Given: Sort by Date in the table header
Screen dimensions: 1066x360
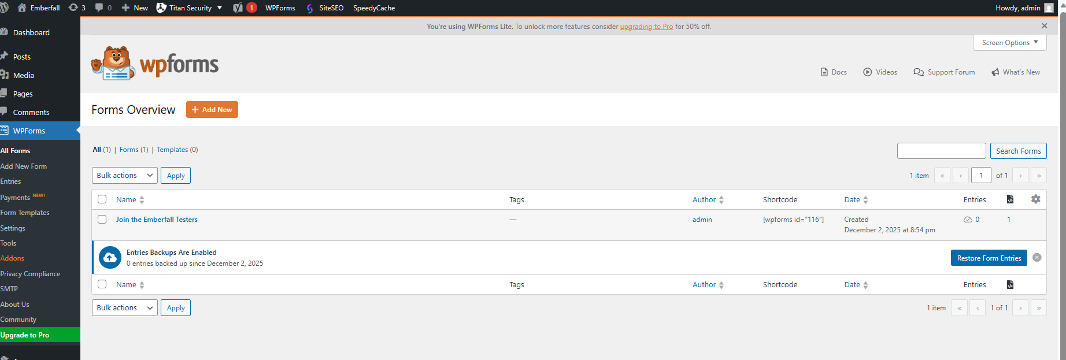Looking at the screenshot, I should tap(856, 199).
